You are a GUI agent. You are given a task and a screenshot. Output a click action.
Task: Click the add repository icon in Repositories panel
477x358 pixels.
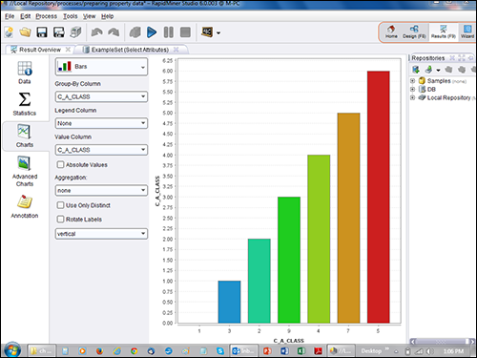pyautogui.click(x=428, y=70)
